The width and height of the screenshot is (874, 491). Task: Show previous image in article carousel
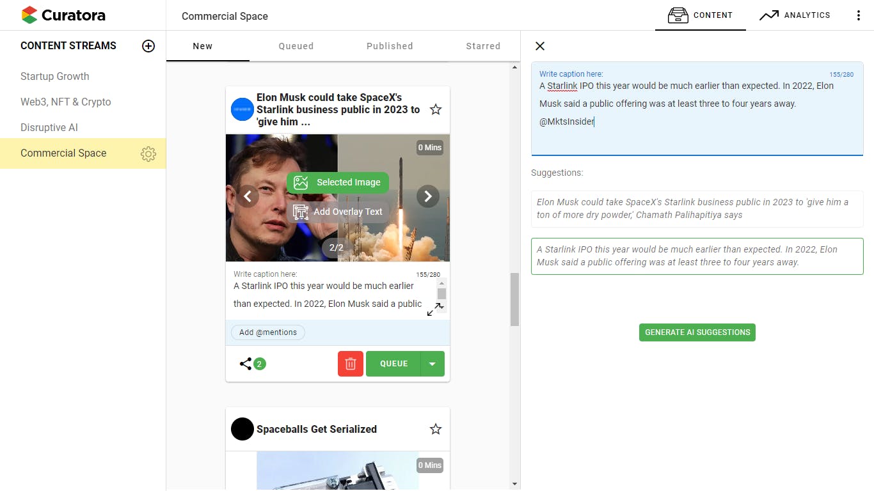click(248, 196)
